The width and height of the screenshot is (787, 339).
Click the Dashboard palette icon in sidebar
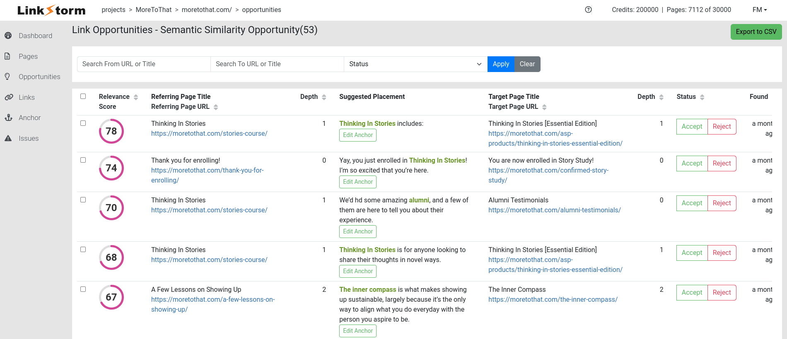click(8, 36)
